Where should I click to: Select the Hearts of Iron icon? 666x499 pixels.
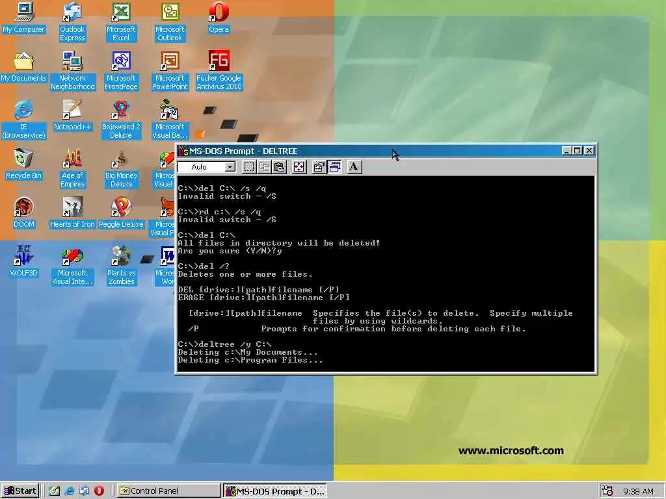tap(72, 212)
